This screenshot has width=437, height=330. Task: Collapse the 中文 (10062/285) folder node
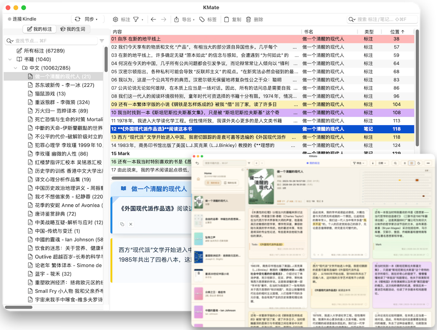coord(16,68)
